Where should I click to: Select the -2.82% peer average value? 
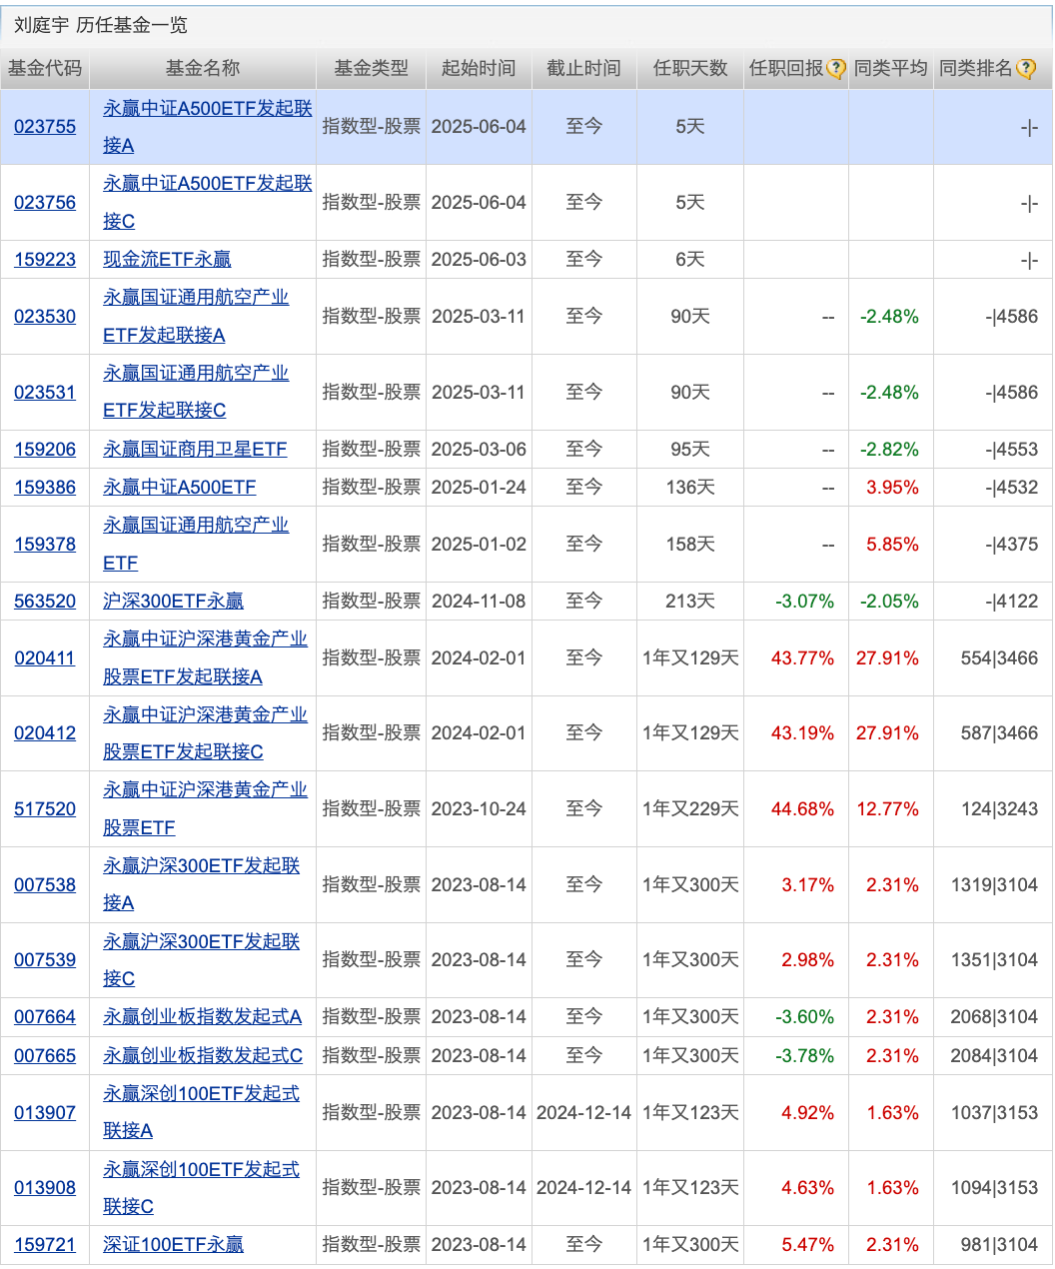(889, 450)
